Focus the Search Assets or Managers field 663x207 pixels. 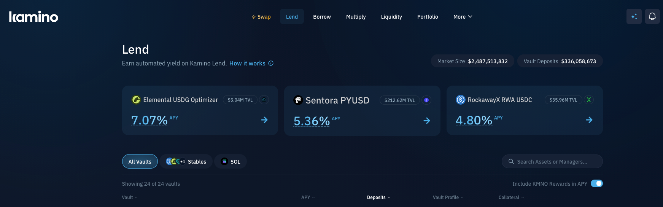552,161
